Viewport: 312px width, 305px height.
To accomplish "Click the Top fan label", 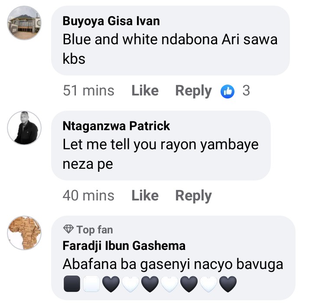I will point(94,229).
